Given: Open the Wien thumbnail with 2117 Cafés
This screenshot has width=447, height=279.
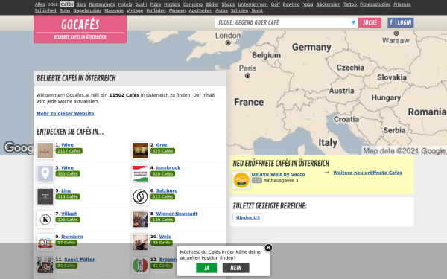Looking at the screenshot, I should [x=45, y=150].
